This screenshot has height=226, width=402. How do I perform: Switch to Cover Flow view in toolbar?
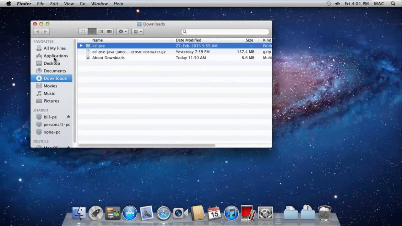109,31
